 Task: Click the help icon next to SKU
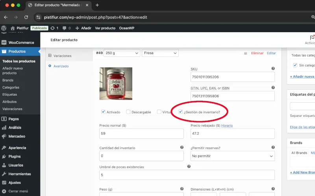click(273, 68)
